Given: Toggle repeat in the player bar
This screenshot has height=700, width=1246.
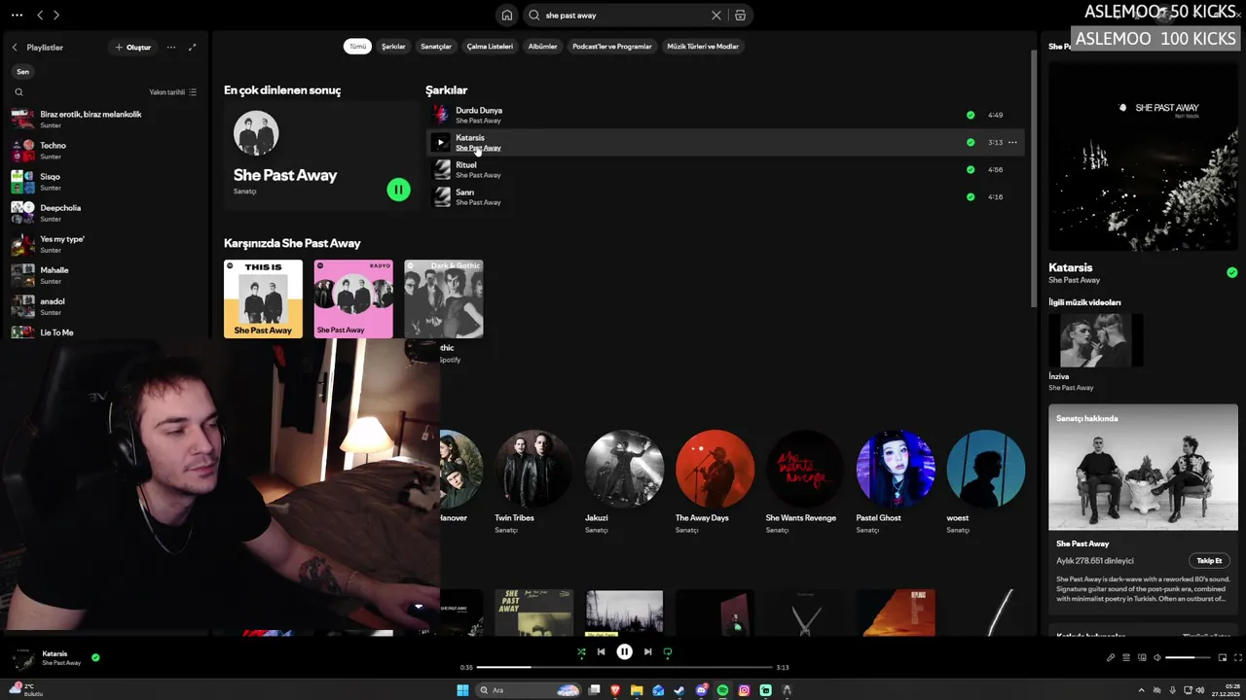Looking at the screenshot, I should coord(667,652).
